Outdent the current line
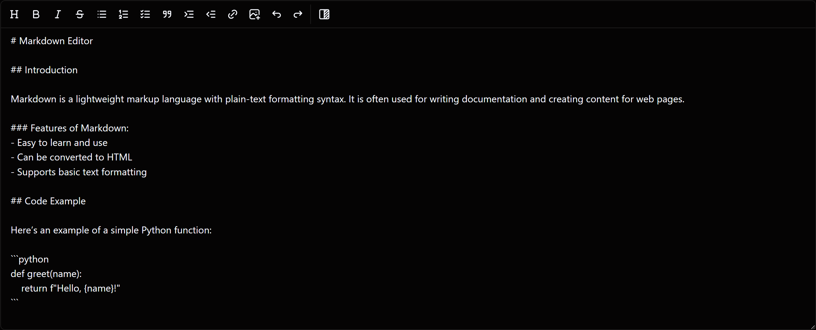 [x=211, y=14]
